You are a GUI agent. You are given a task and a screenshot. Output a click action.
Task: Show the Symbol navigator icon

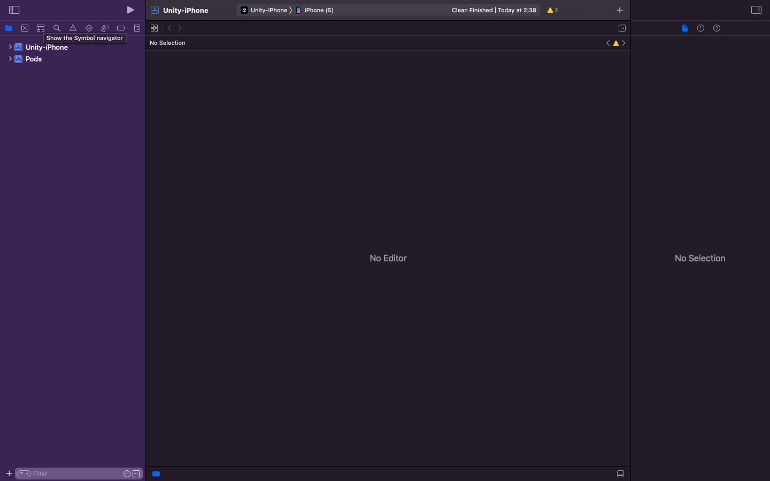41,28
